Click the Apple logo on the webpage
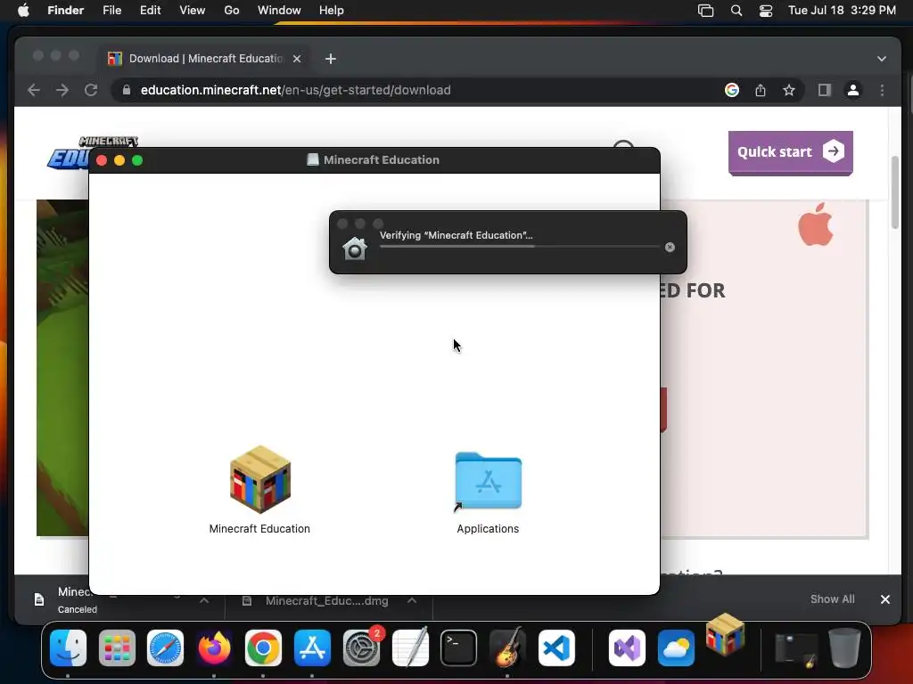Viewport: 913px width, 684px height. (815, 224)
